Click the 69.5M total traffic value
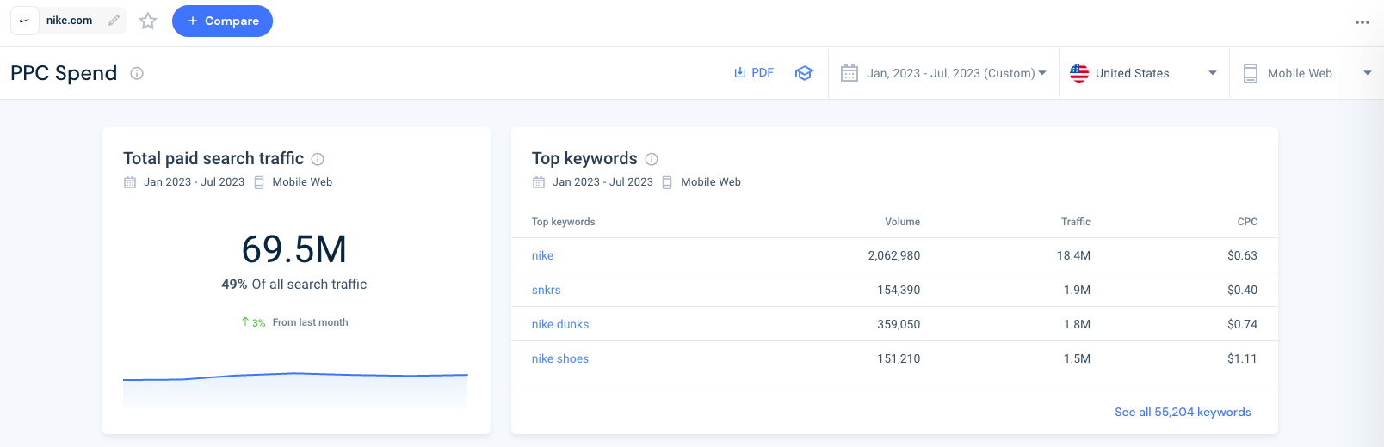1384x447 pixels. (x=294, y=249)
